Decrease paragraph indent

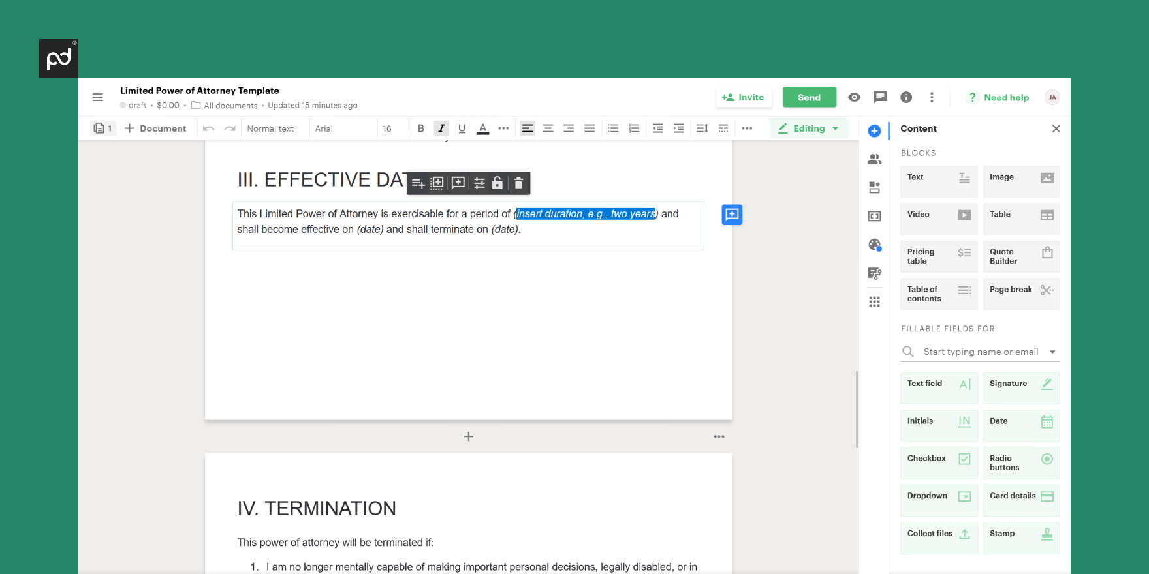pos(657,128)
